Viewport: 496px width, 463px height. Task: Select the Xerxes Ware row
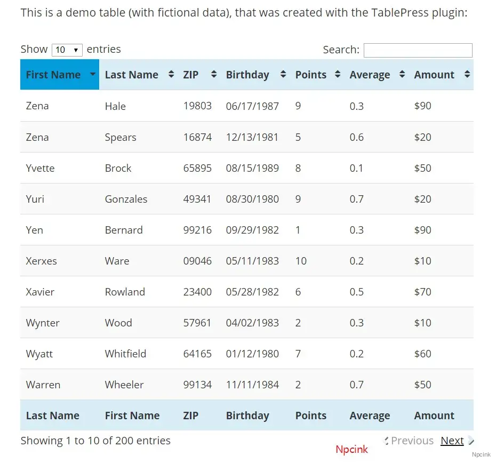click(x=247, y=261)
